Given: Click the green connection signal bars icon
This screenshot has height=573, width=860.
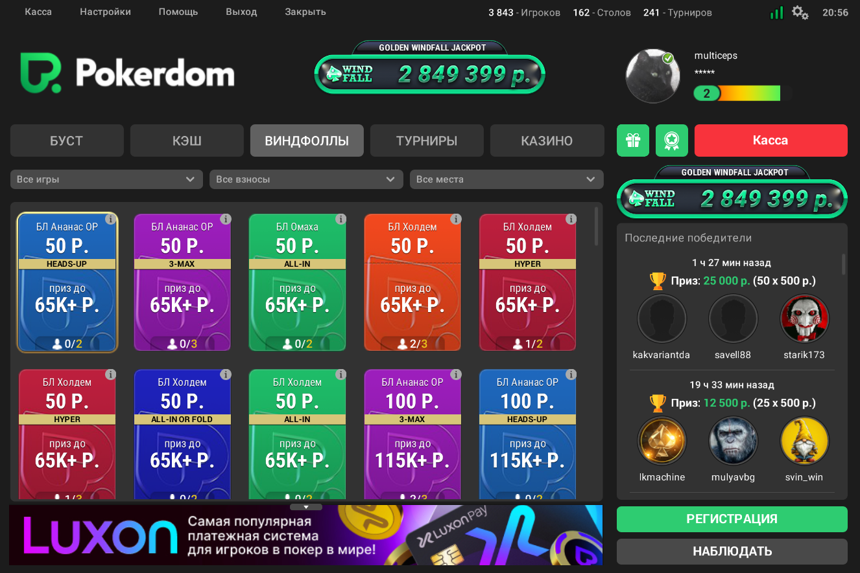Looking at the screenshot, I should pos(776,12).
